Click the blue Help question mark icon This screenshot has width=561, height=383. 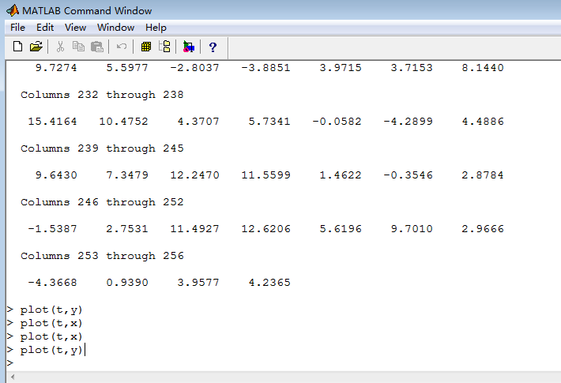pos(213,47)
